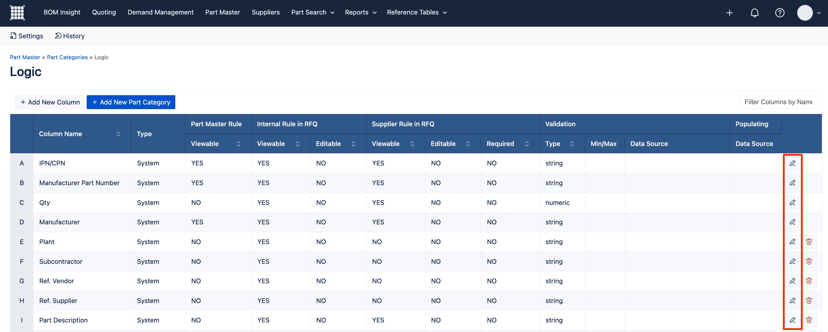828x332 pixels.
Task: Expand the Part Search menu
Action: click(313, 12)
